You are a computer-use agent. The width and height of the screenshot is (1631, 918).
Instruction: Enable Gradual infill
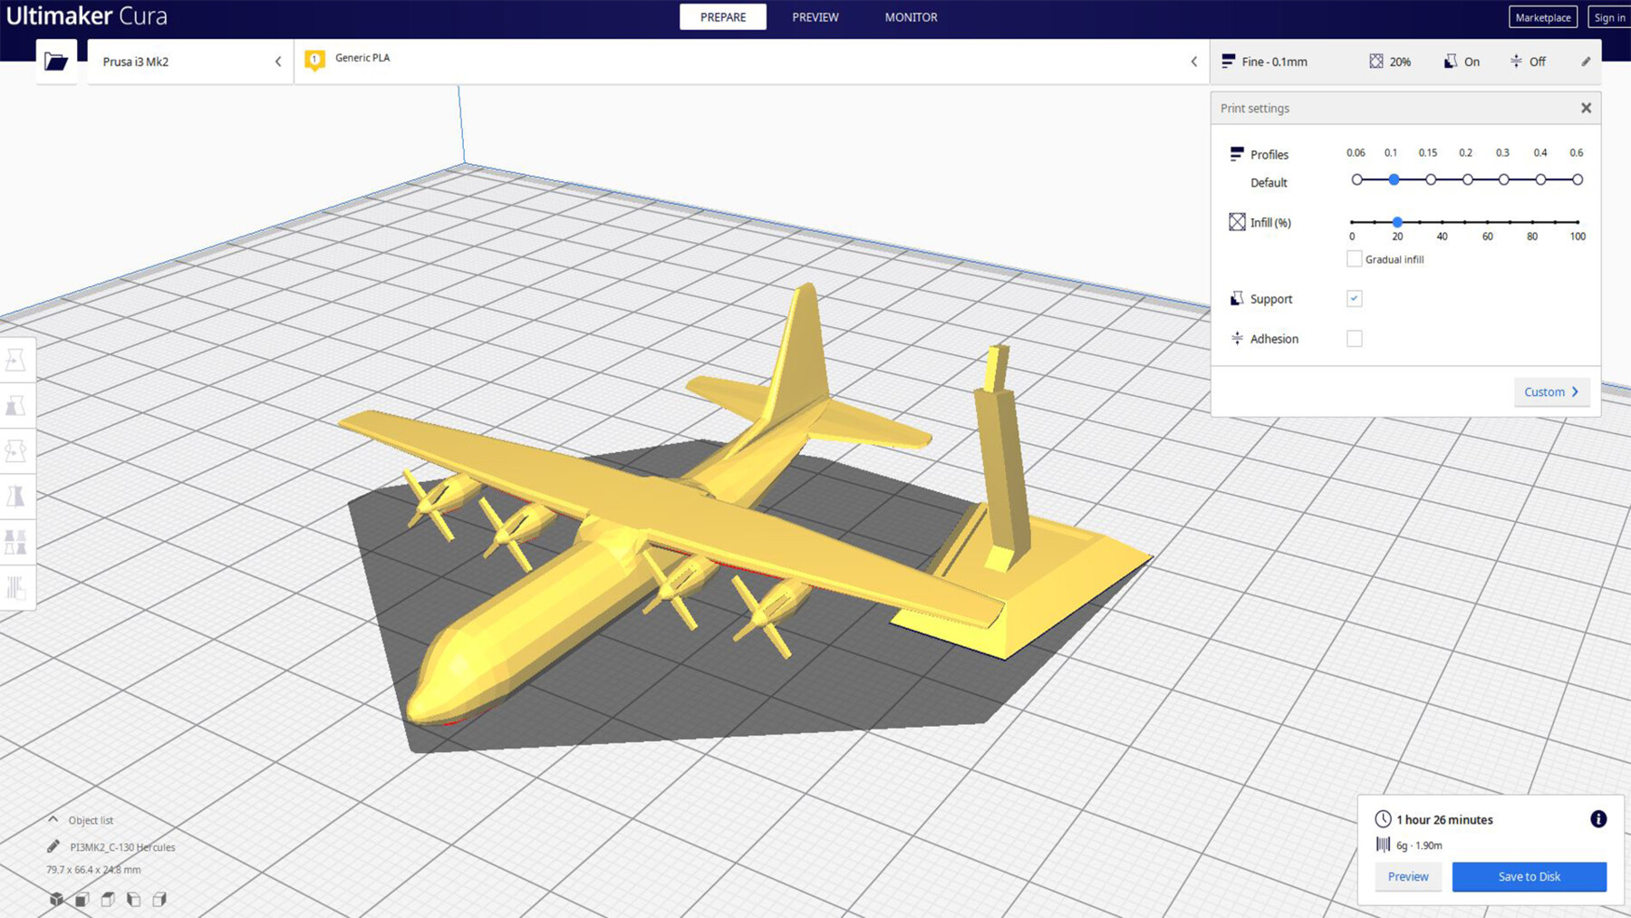[x=1354, y=258]
